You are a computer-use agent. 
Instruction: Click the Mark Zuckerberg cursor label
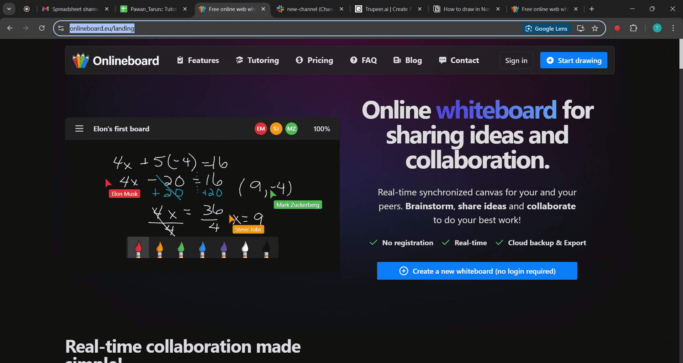point(298,205)
